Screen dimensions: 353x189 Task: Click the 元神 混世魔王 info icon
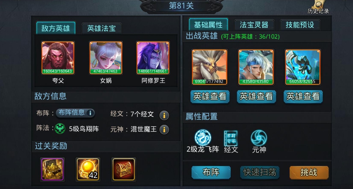click(164, 129)
